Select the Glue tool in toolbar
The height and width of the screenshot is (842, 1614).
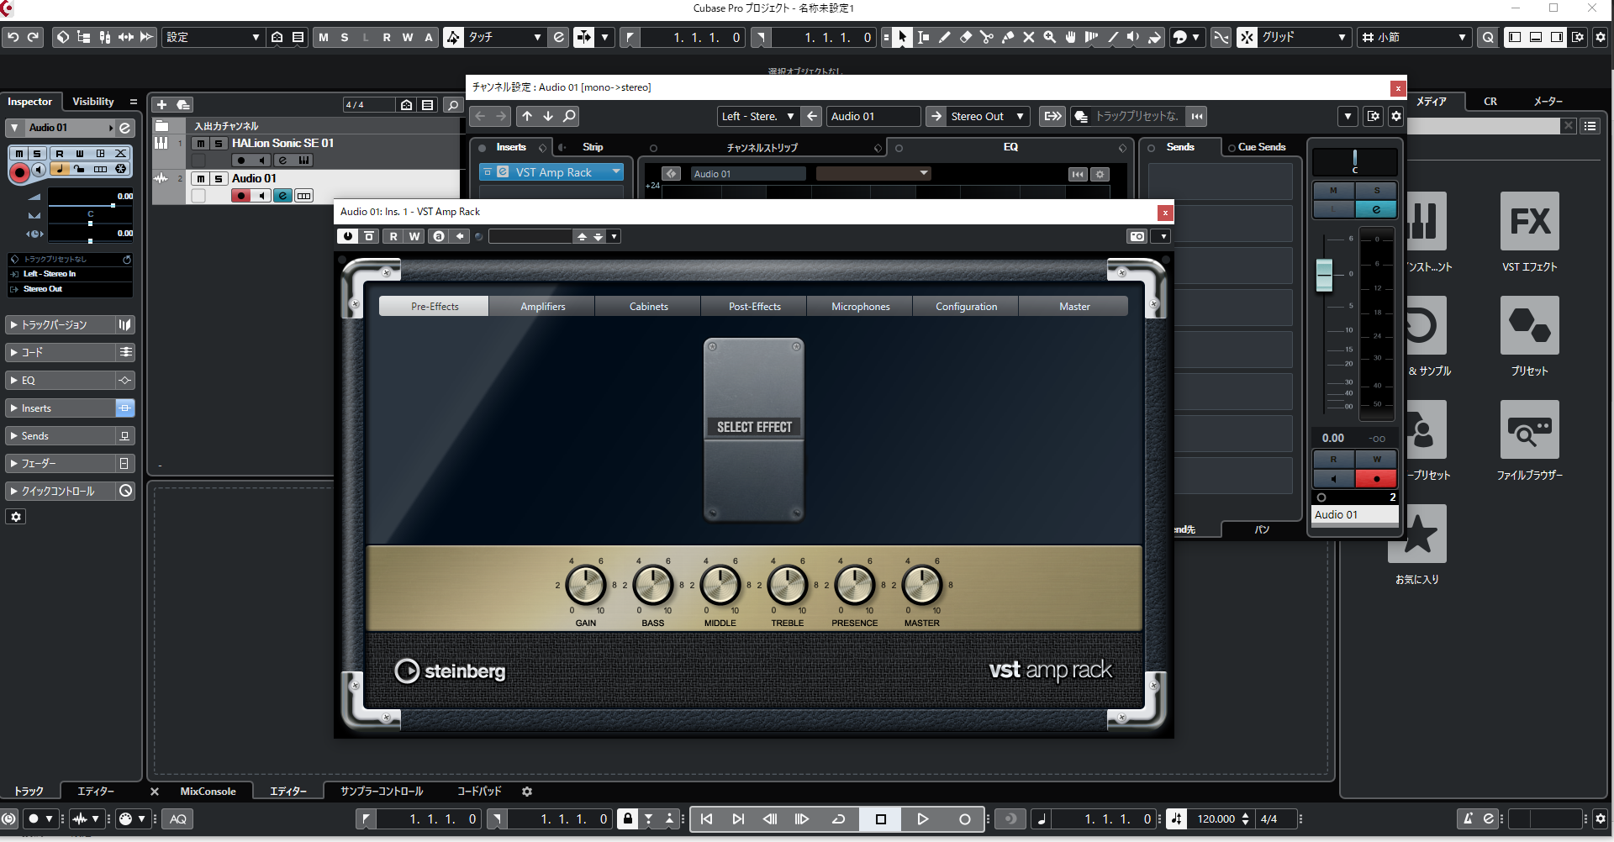[x=1007, y=37]
